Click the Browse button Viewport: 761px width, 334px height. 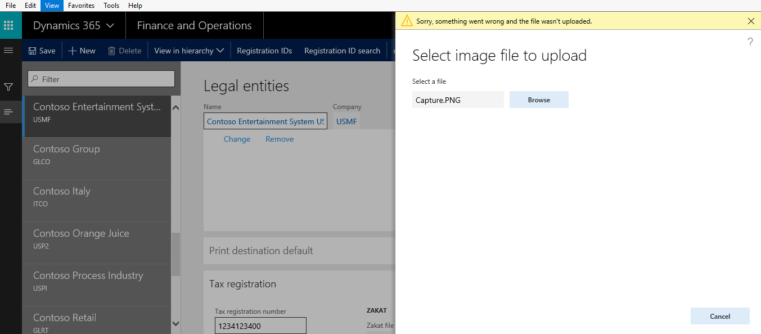(x=539, y=100)
